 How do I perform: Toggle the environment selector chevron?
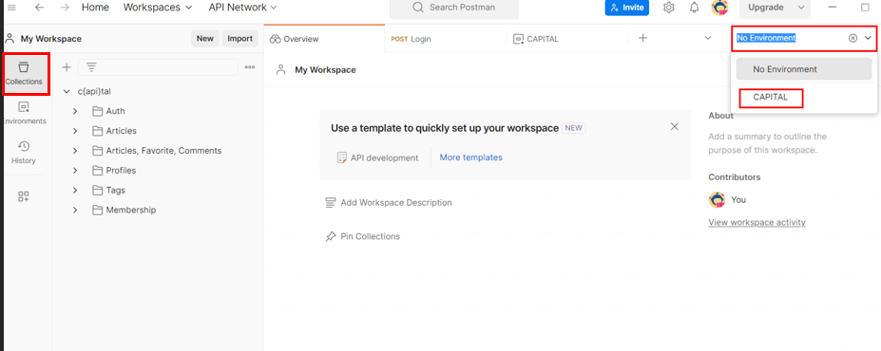point(868,38)
